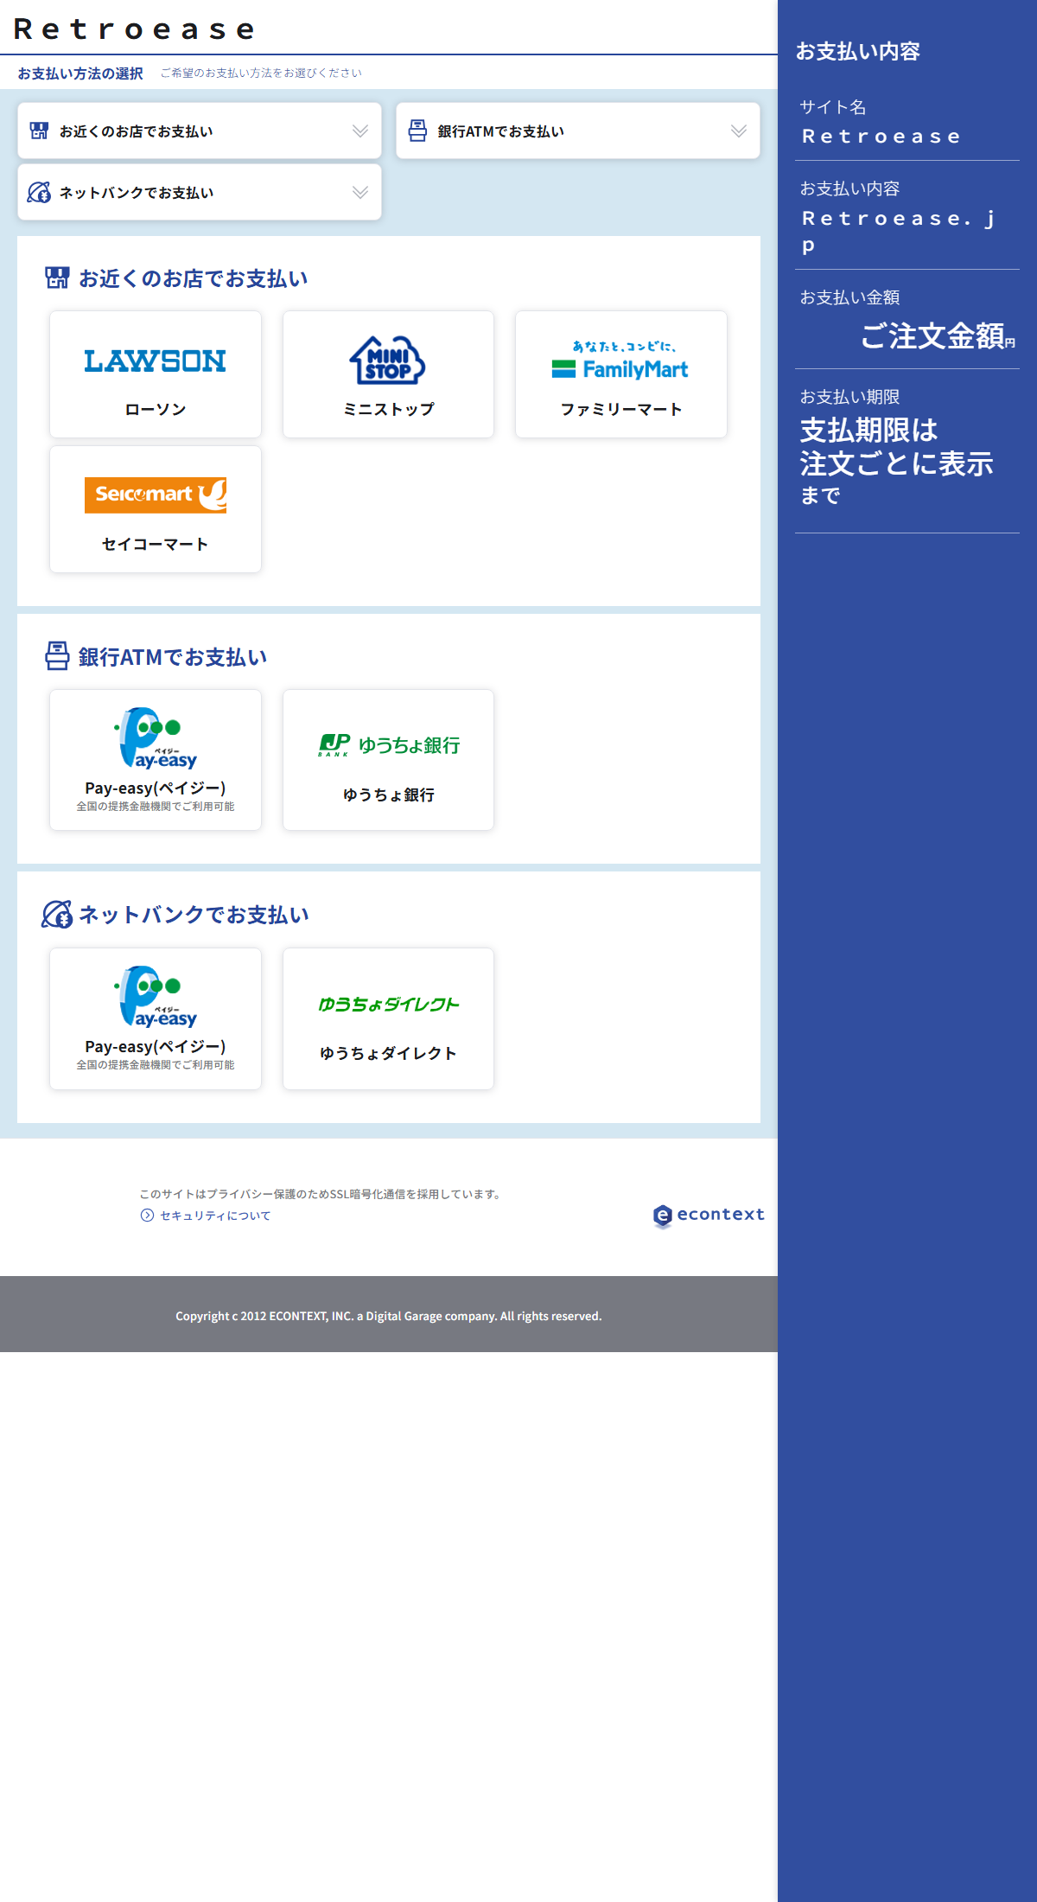Viewport: 1037px width, 1902px height.
Task: Click the お支払い金額 label in sidebar
Action: click(x=850, y=297)
